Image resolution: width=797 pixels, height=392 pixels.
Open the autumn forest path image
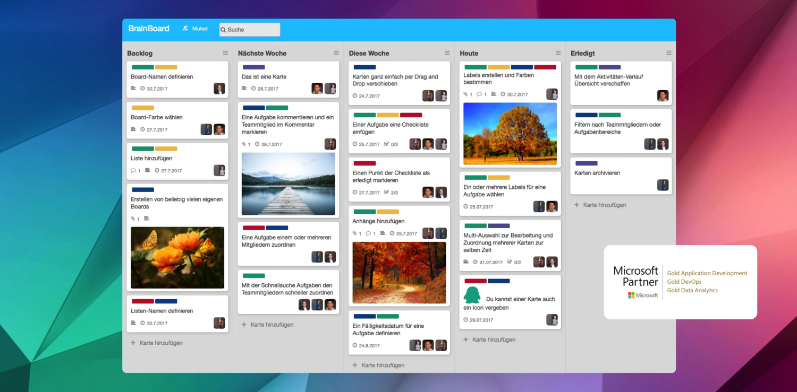pos(399,273)
